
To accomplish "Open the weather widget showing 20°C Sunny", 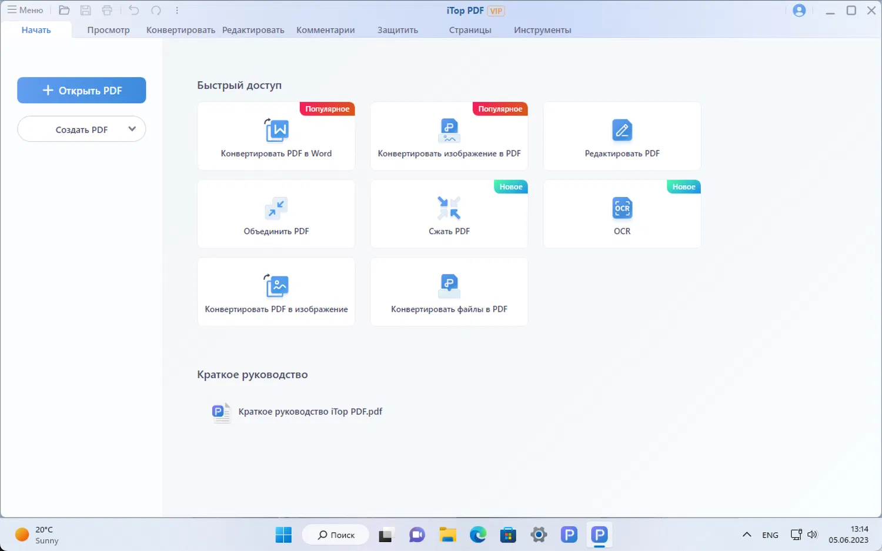I will point(38,535).
